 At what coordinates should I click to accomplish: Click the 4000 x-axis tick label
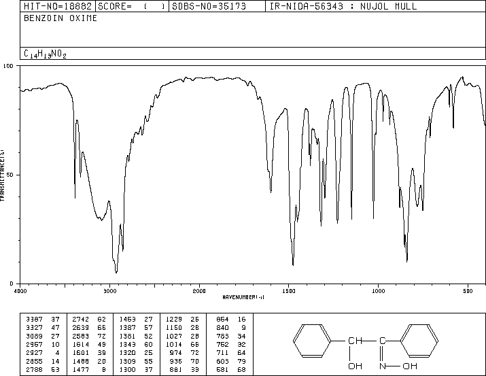(20, 291)
